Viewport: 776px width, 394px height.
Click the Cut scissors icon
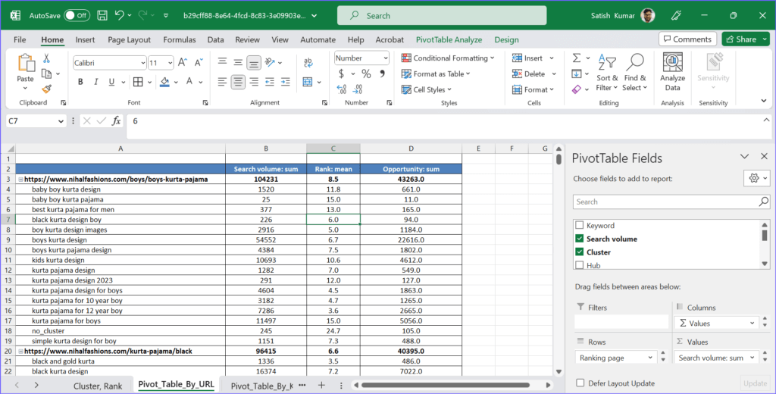coord(46,58)
